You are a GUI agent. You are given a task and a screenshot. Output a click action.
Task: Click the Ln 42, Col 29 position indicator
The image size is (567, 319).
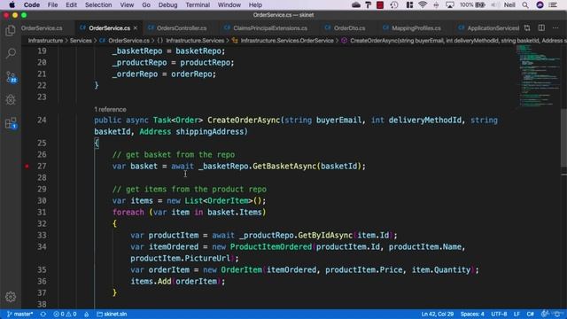point(437,314)
